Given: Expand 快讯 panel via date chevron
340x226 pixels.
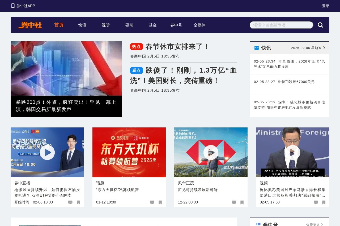Looking at the screenshot, I should point(324,48).
